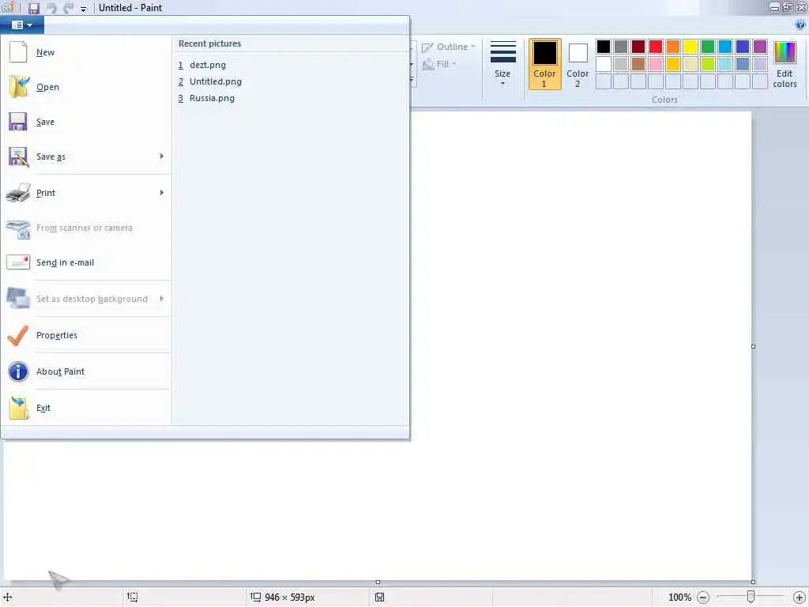Viewport: 809px width, 607px height.
Task: Click the Save as icon
Action: (19, 157)
